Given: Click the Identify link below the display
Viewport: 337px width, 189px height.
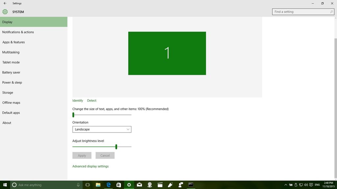Looking at the screenshot, I should 78,100.
